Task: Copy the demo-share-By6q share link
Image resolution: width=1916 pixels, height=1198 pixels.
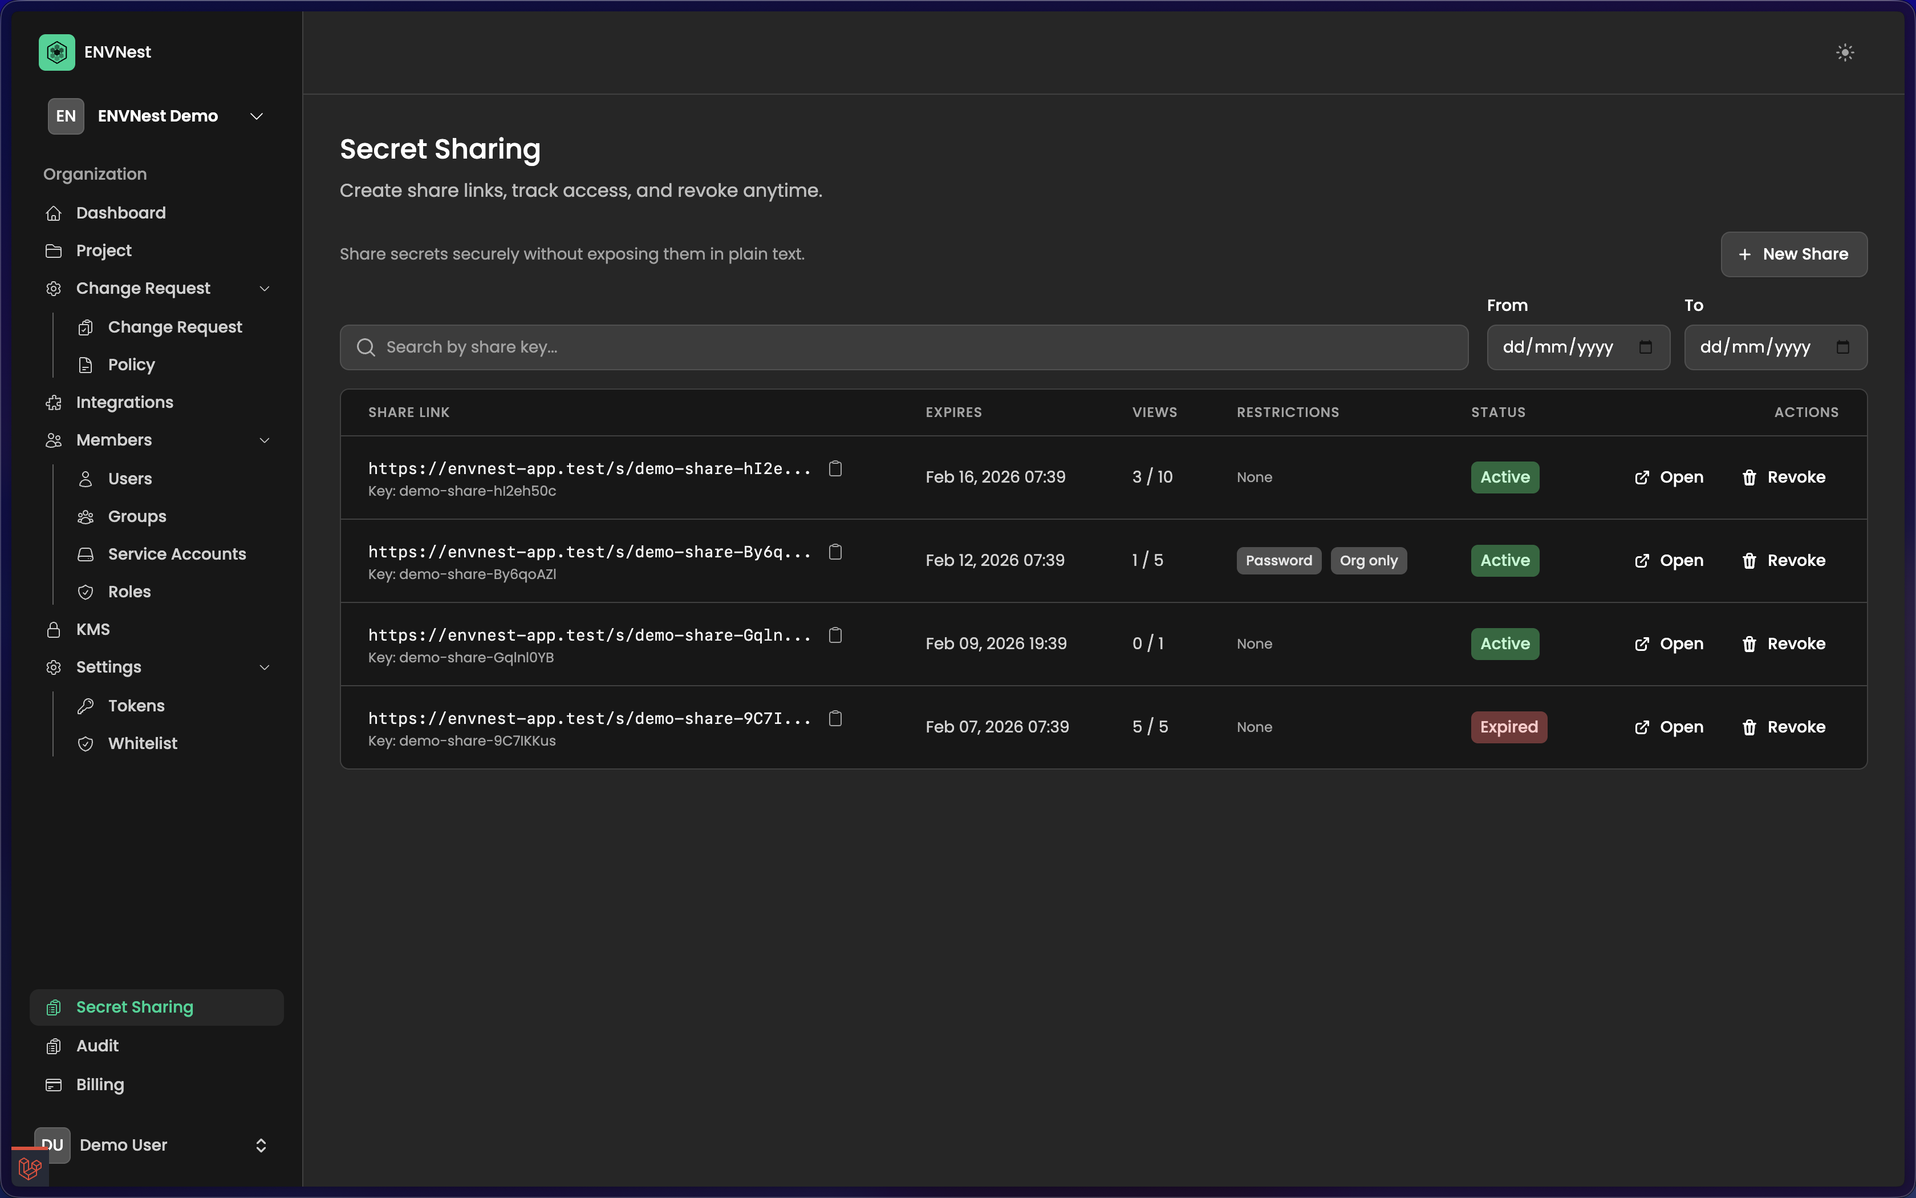Action: point(835,552)
